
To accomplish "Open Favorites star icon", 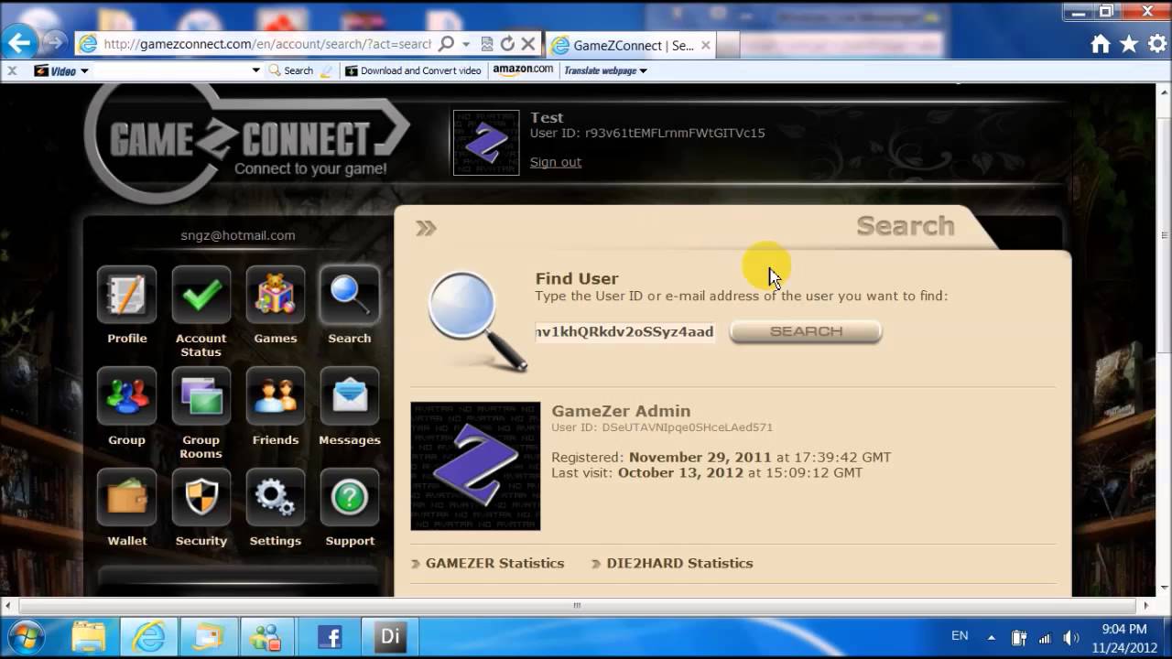I will (1129, 44).
